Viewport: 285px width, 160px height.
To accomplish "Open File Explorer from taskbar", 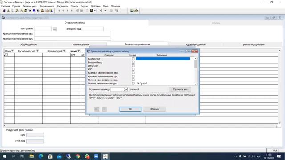I will tap(32, 156).
